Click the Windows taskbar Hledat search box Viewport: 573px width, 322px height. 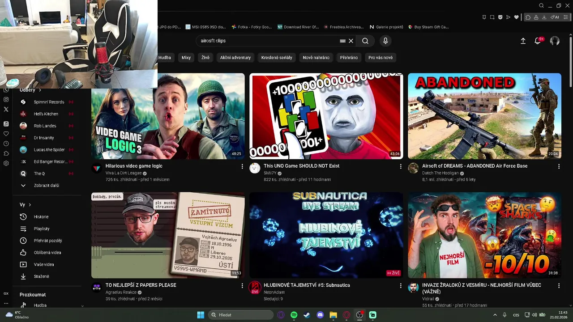[x=241, y=315]
